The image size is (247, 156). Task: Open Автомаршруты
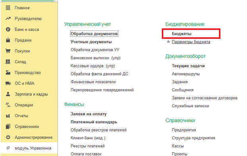click(x=186, y=74)
